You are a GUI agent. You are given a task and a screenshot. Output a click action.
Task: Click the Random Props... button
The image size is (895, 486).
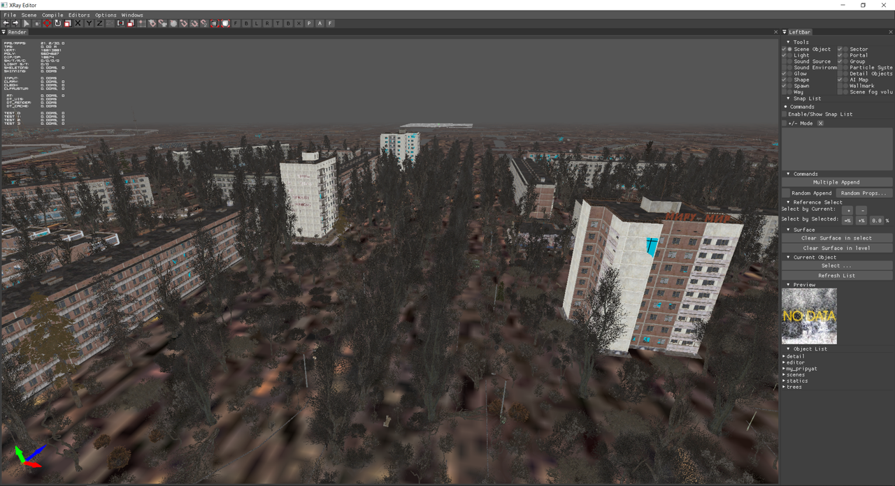tap(864, 193)
